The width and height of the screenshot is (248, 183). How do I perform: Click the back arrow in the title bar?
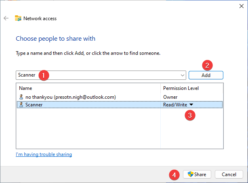pos(6,18)
